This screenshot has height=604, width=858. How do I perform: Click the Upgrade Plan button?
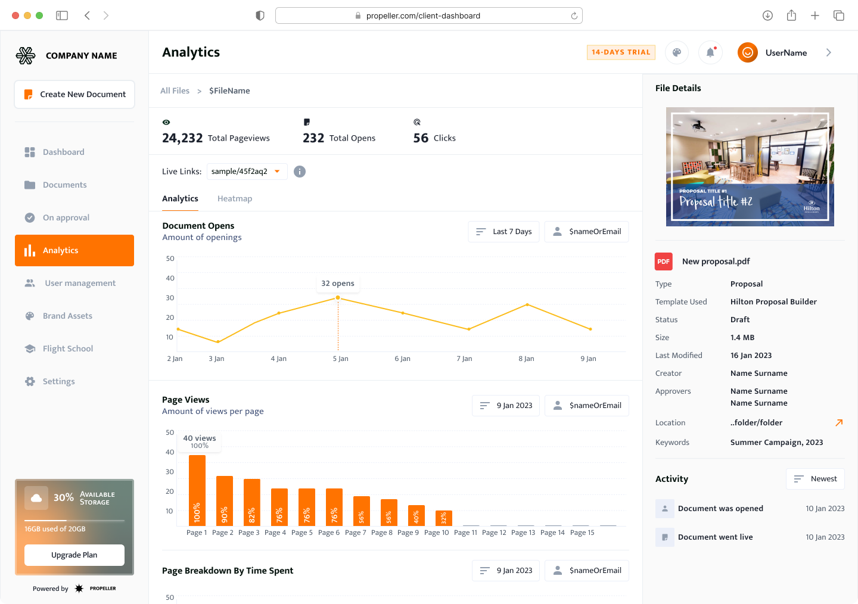[74, 555]
